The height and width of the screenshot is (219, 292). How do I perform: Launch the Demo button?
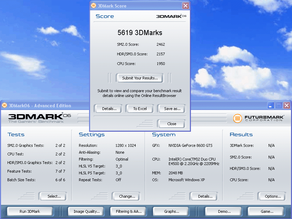click(224, 211)
